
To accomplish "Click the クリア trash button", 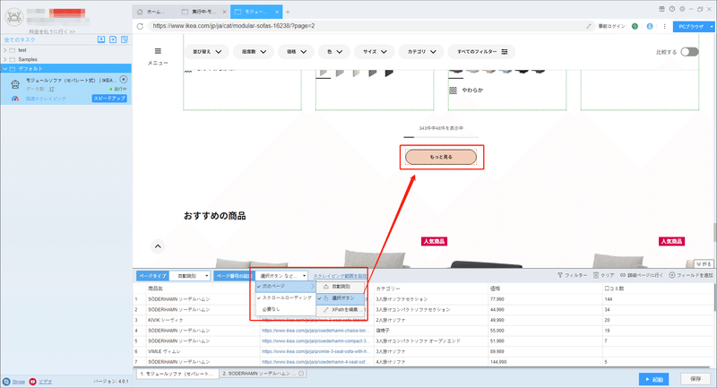I will (x=603, y=275).
